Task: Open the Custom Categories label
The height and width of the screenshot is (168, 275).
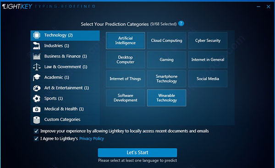Action: click(x=62, y=119)
